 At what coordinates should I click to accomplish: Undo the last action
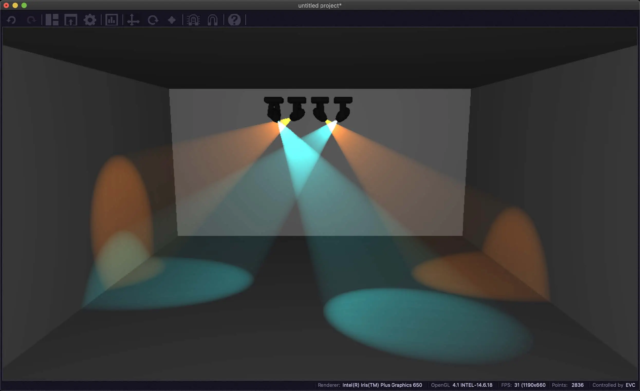point(11,20)
